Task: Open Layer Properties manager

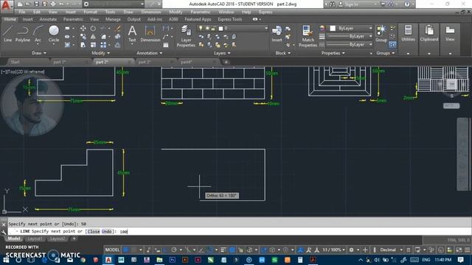Action: coord(186,36)
